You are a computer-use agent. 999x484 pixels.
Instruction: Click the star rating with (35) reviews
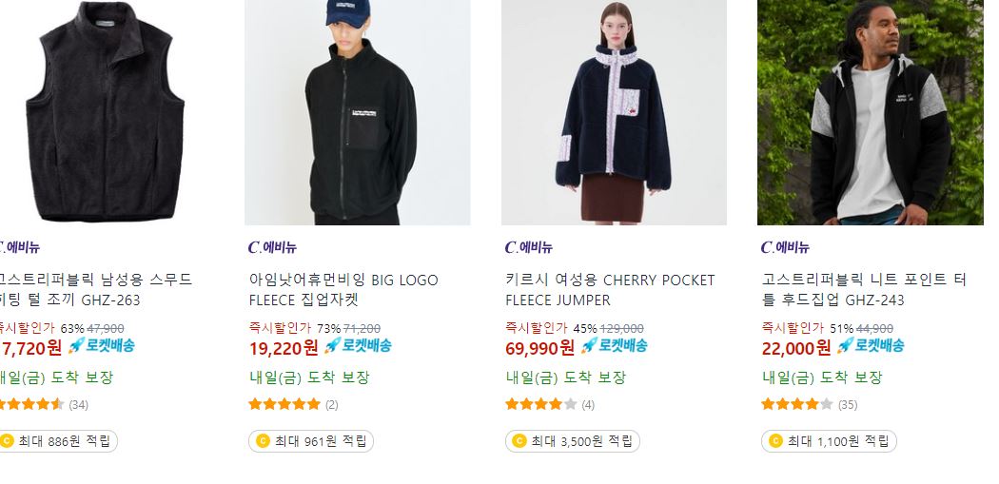pyautogui.click(x=797, y=404)
